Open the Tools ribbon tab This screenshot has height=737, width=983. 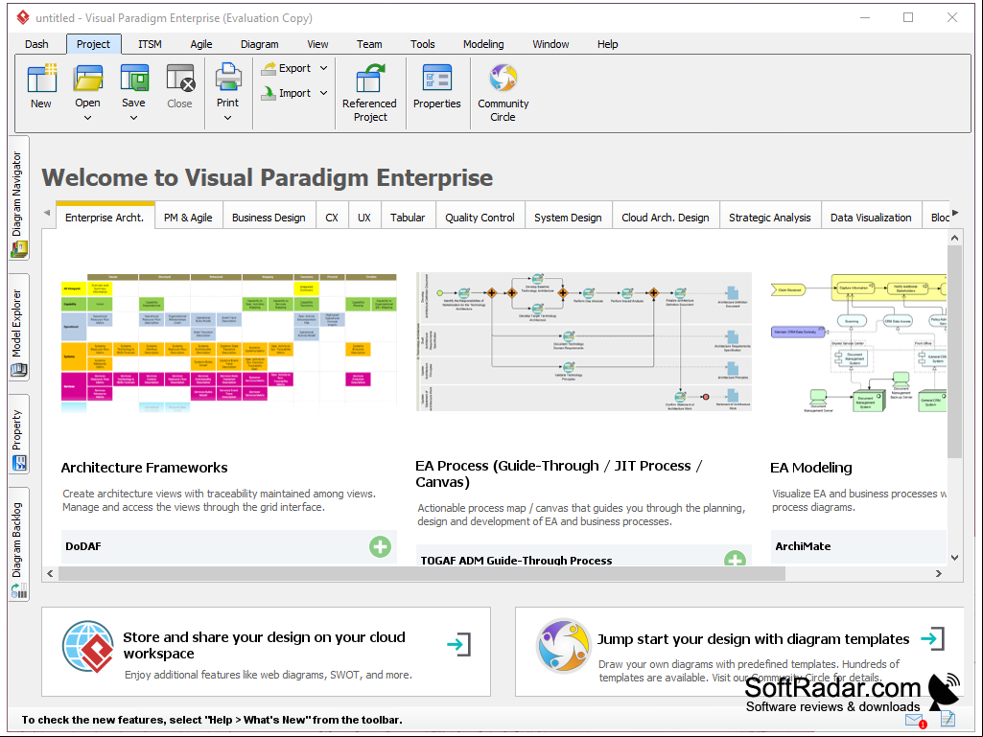coord(423,44)
